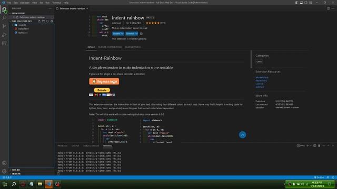Collapse all folders in explorer
Viewport: 337px width, 189px height.
pyautogui.click(x=52, y=21)
